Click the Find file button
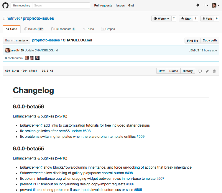This screenshot has width=222, height=193. click(x=193, y=41)
